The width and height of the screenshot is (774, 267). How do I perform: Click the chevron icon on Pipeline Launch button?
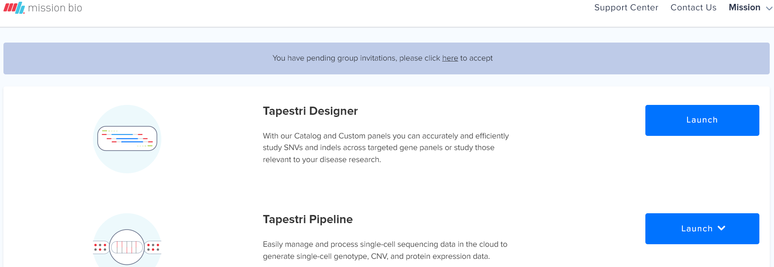pyautogui.click(x=722, y=228)
